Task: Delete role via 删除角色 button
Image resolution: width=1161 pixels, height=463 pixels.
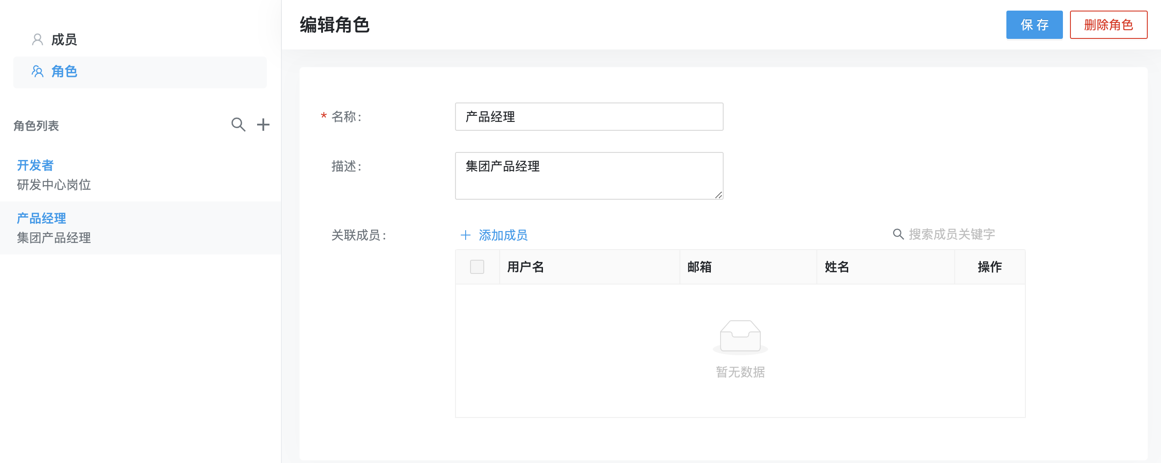Action: 1108,25
